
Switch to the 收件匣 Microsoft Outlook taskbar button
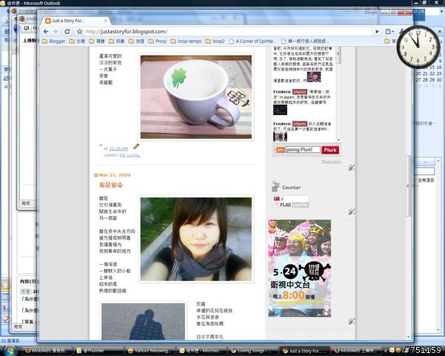click(201, 351)
